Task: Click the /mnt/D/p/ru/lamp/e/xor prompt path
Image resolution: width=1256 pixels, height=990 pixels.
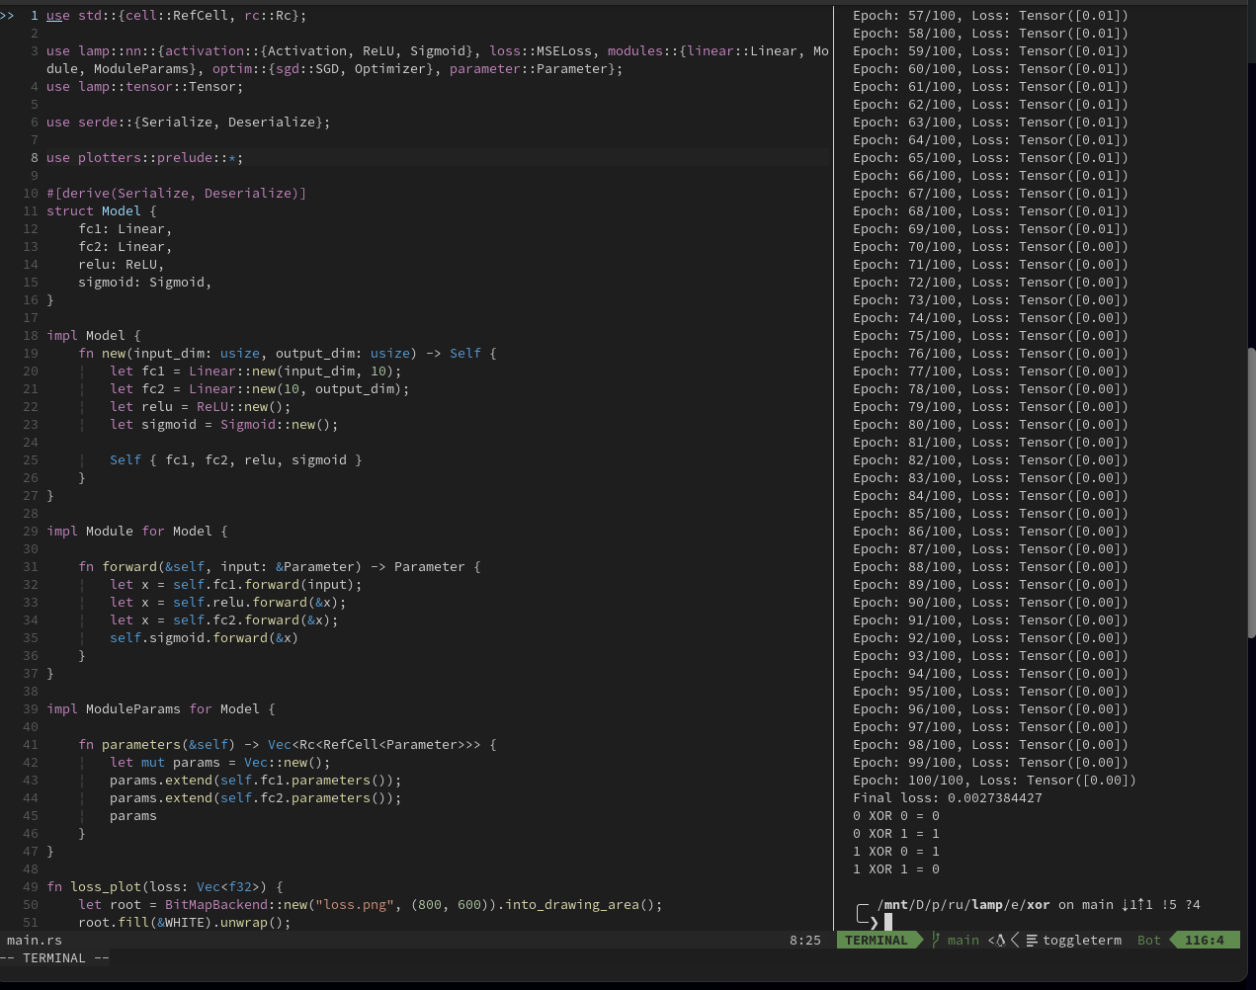Action: 963,904
